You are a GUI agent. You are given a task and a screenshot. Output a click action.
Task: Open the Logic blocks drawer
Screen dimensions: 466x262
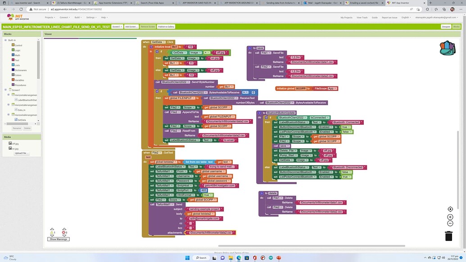tap(18, 50)
